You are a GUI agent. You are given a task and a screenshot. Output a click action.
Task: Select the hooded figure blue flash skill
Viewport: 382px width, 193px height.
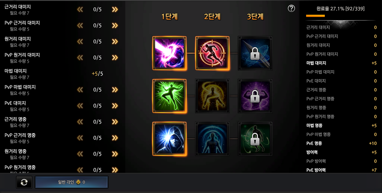click(x=170, y=139)
